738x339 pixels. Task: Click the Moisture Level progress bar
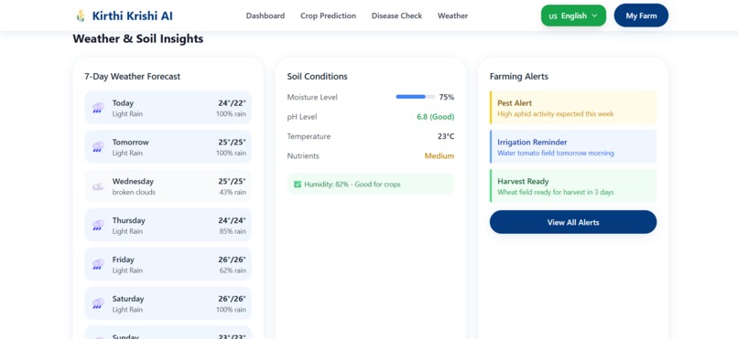pyautogui.click(x=415, y=97)
